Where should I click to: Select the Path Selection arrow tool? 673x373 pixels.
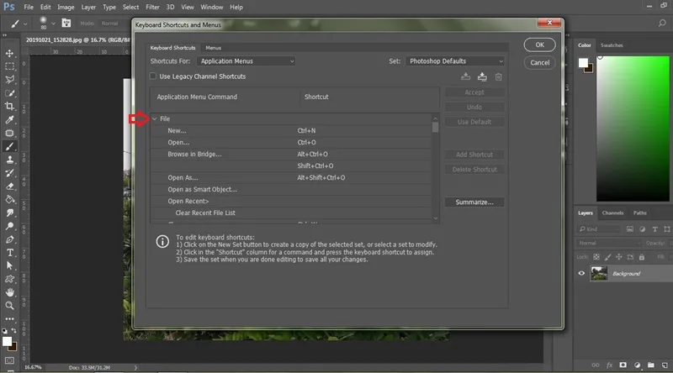point(9,265)
